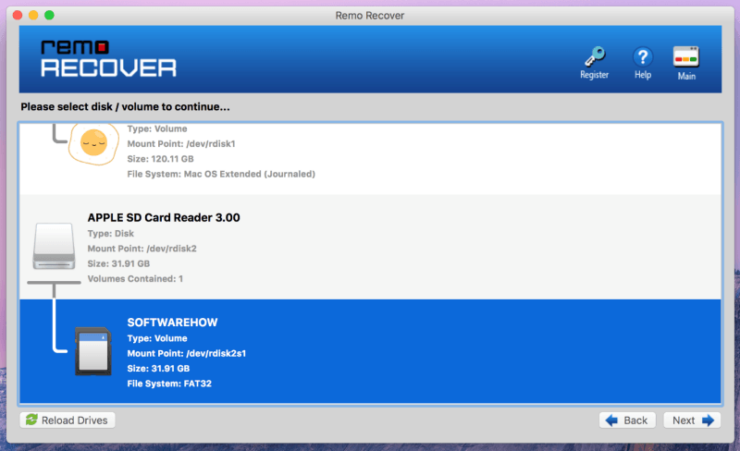740x451 pixels.
Task: Click Size: 31.91 GB under APPLE SD Card Reader
Action: (x=118, y=263)
